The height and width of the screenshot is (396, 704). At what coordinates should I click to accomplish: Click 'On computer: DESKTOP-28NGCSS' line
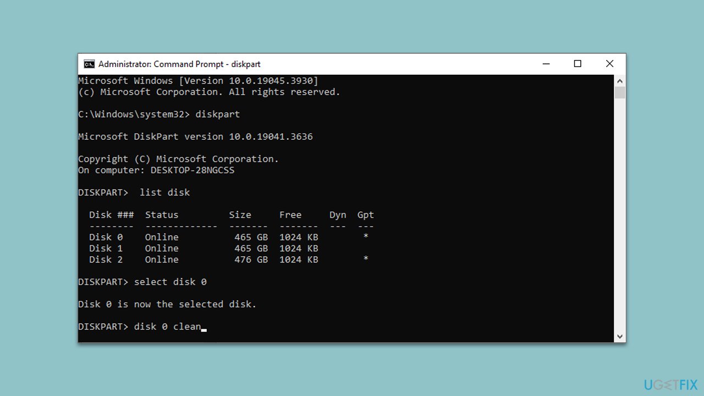point(156,170)
